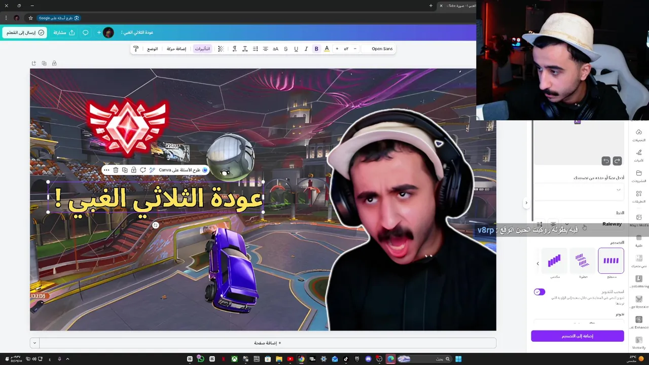The height and width of the screenshot is (365, 649).
Task: Open the التأثيرات (Effects) panel
Action: [x=203, y=49]
